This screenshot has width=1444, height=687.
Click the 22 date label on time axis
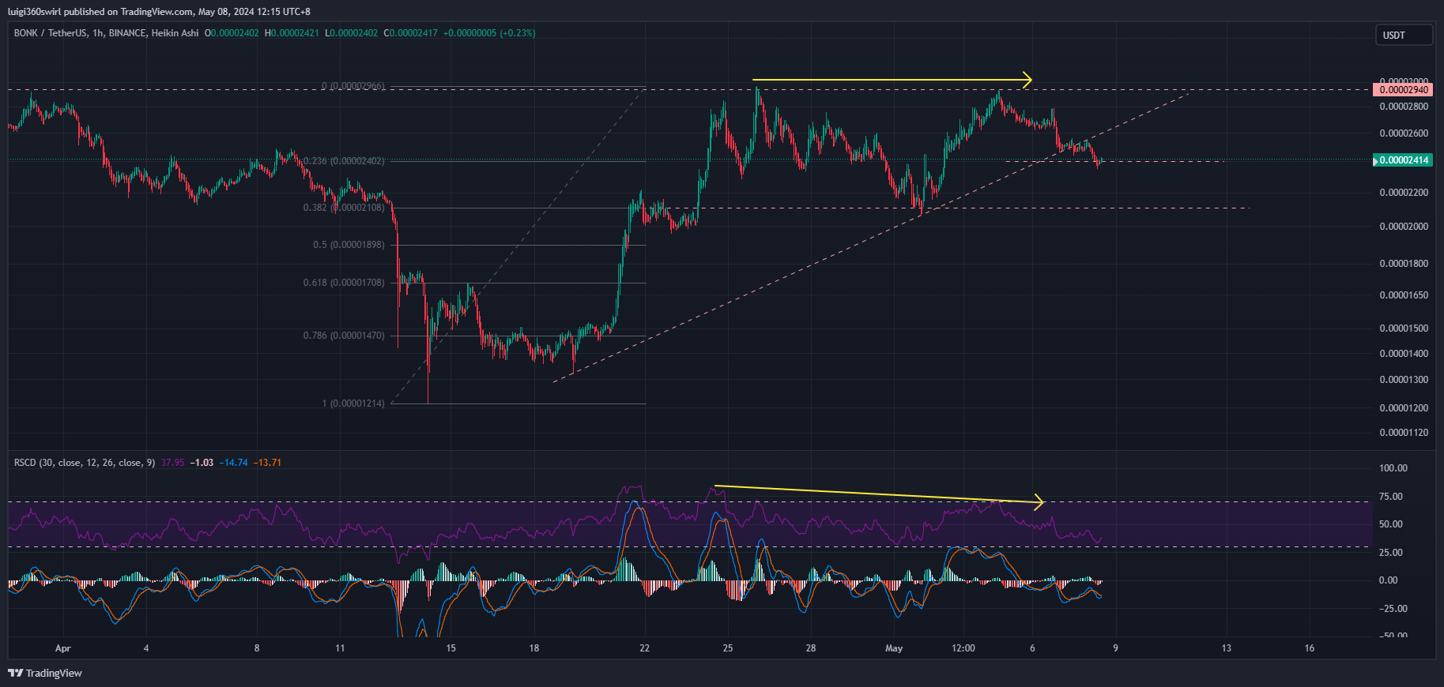[x=645, y=648]
